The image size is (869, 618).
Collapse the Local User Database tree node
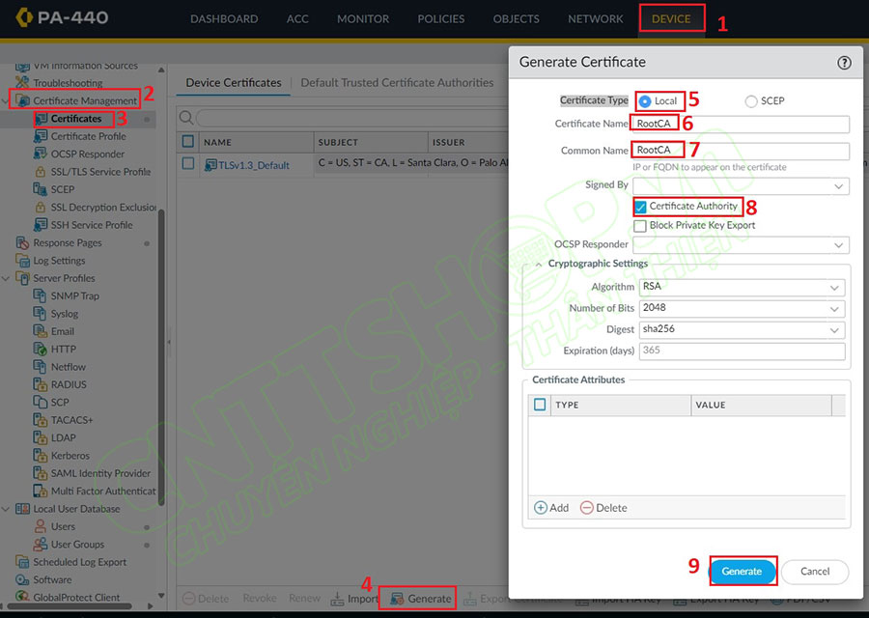click(6, 509)
